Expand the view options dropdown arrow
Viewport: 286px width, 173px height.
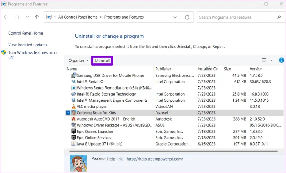tap(271, 60)
